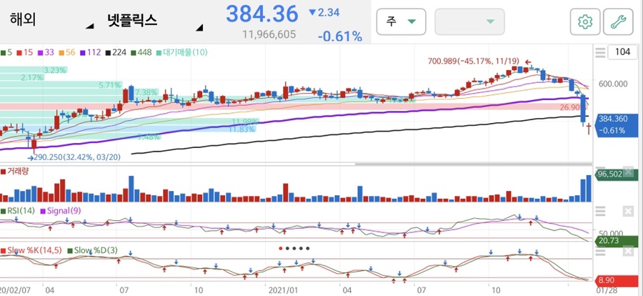Toggle the 15 moving average legend
This screenshot has width=643, height=296.
point(24,52)
